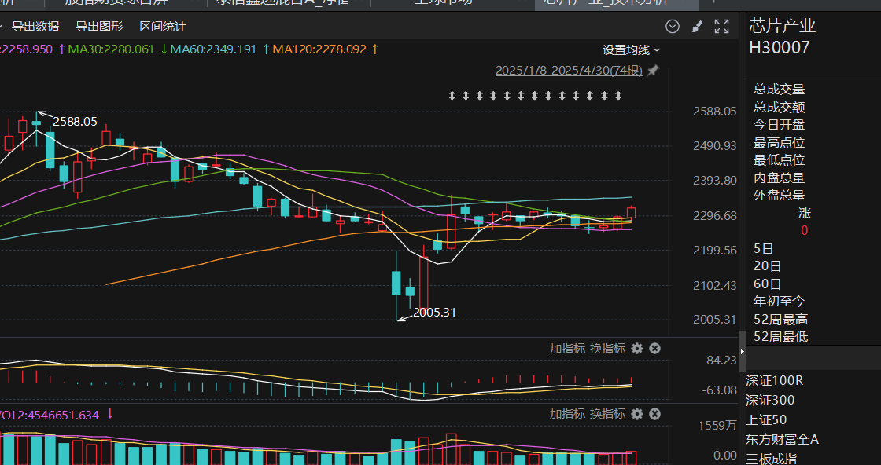Image resolution: width=881 pixels, height=465 pixels.
Task: Open 东方财富全A in the index list
Action: click(783, 439)
